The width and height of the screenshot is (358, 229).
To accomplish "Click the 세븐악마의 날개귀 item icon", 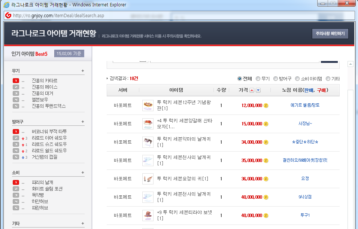I will point(148,142).
